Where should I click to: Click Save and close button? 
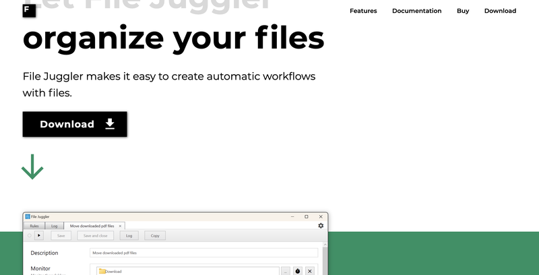pyautogui.click(x=95, y=235)
